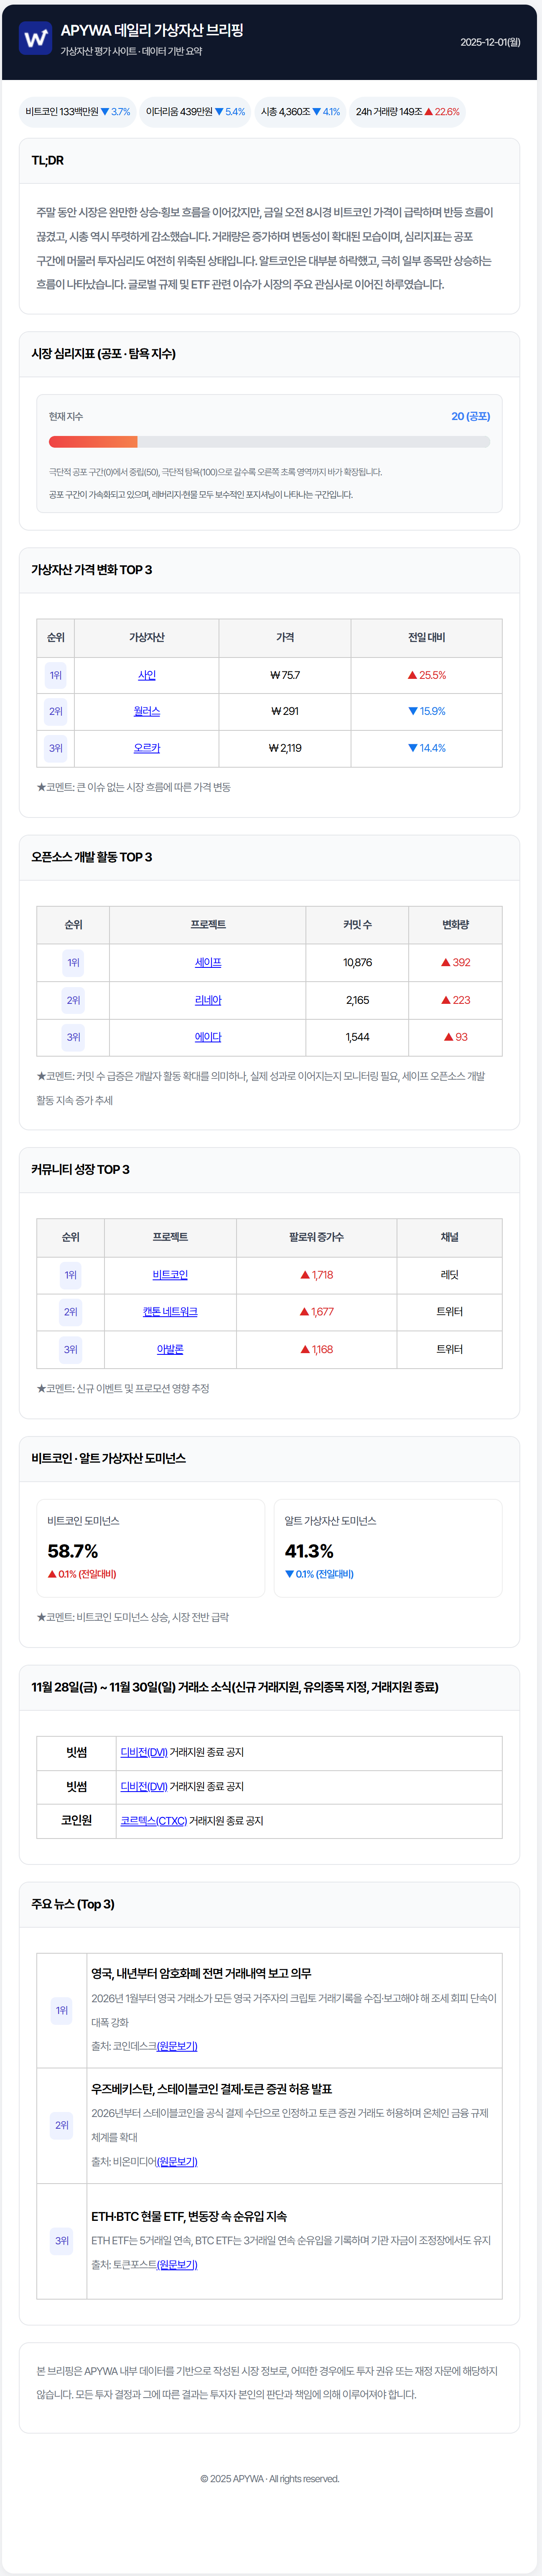This screenshot has width=542, height=2576.
Task: Open 원문보기 link for 비온미디어 article
Action: [177, 2161]
